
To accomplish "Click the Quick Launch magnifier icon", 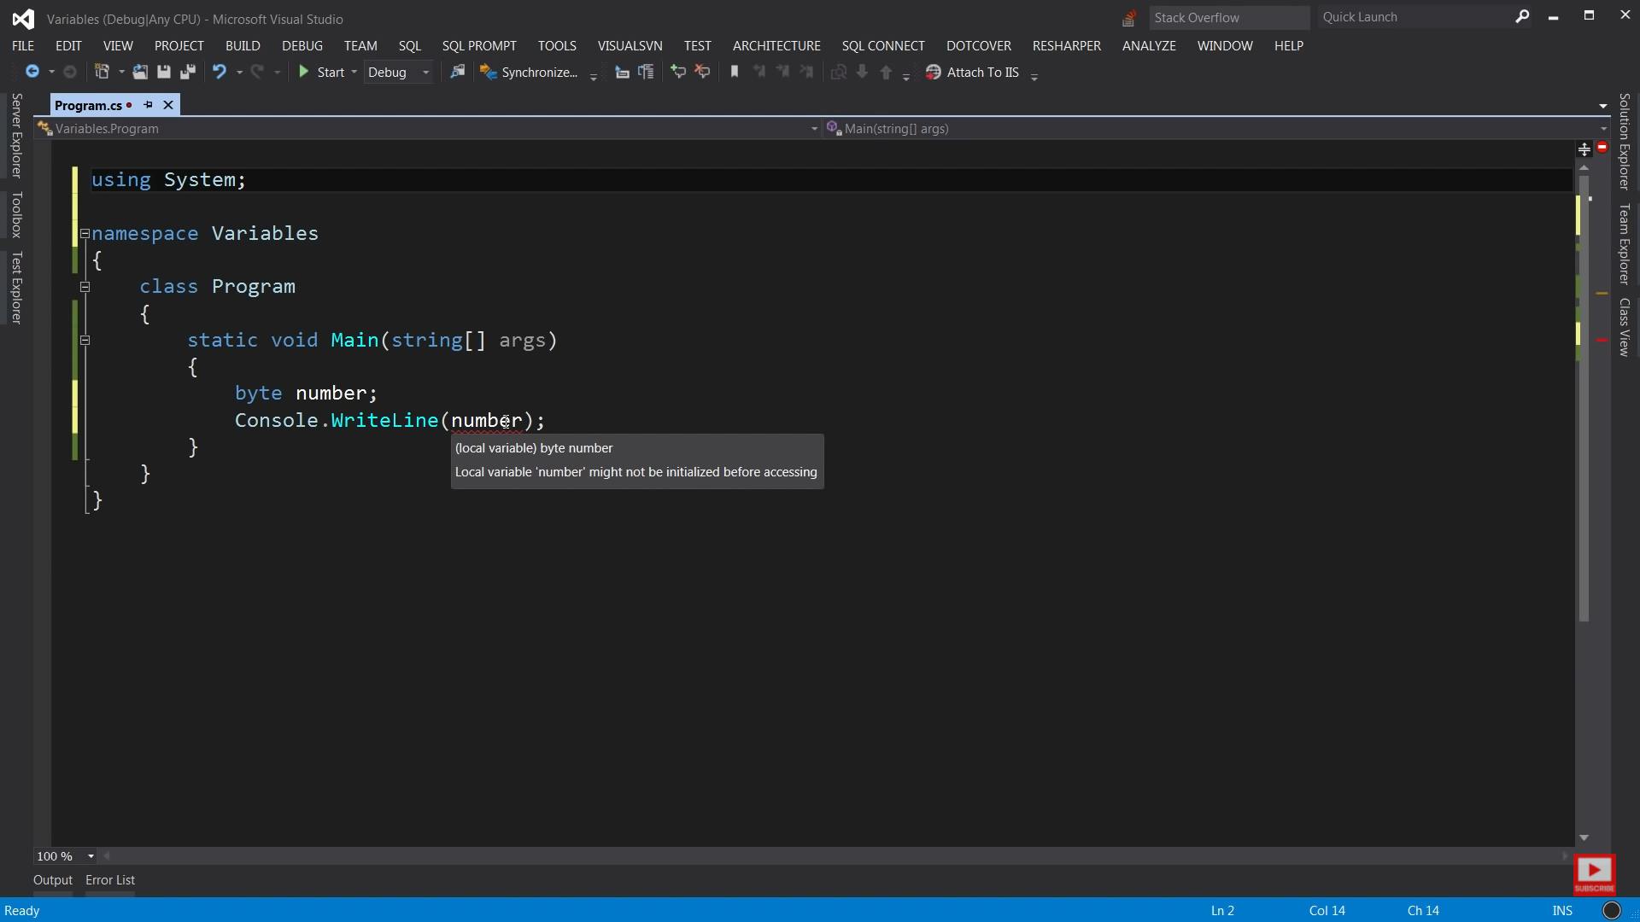I will [1522, 16].
